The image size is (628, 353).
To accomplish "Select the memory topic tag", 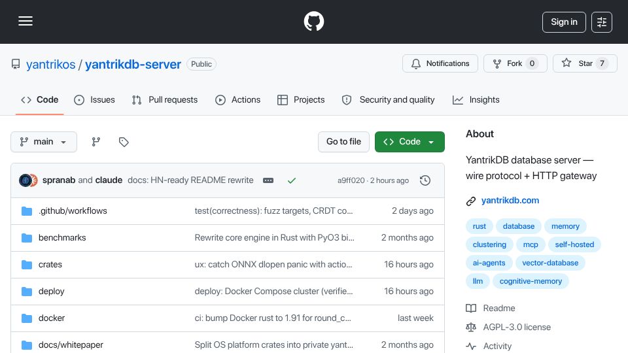I will click(x=565, y=227).
